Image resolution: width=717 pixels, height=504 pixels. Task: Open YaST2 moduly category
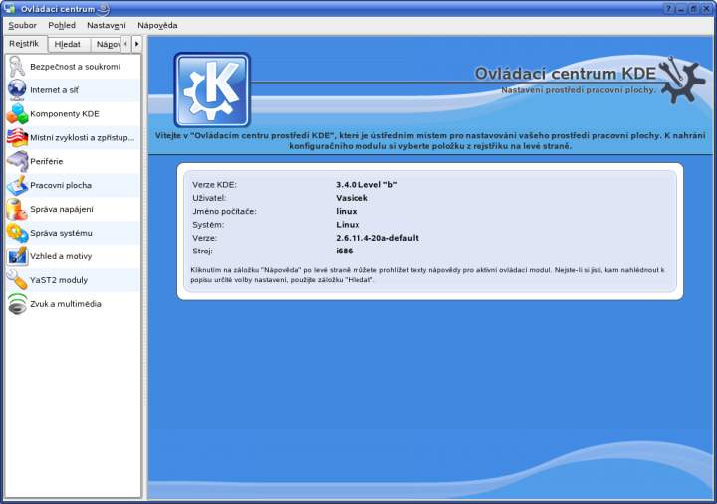pyautogui.click(x=73, y=280)
